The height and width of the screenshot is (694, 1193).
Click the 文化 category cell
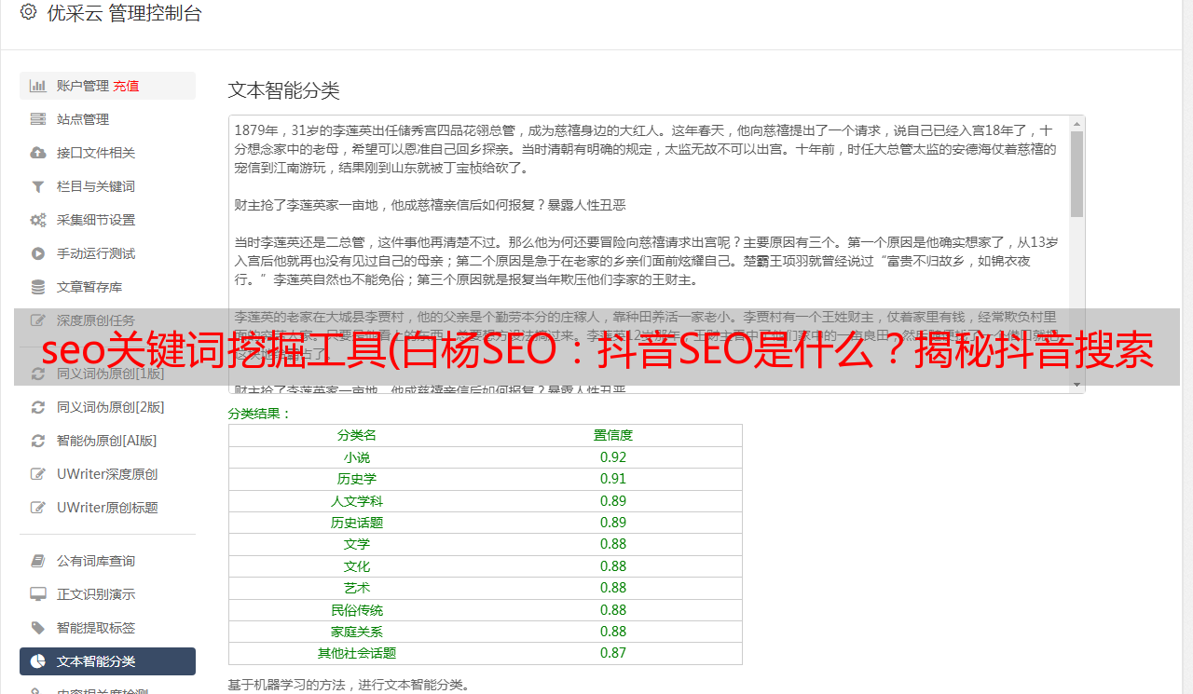(x=357, y=566)
